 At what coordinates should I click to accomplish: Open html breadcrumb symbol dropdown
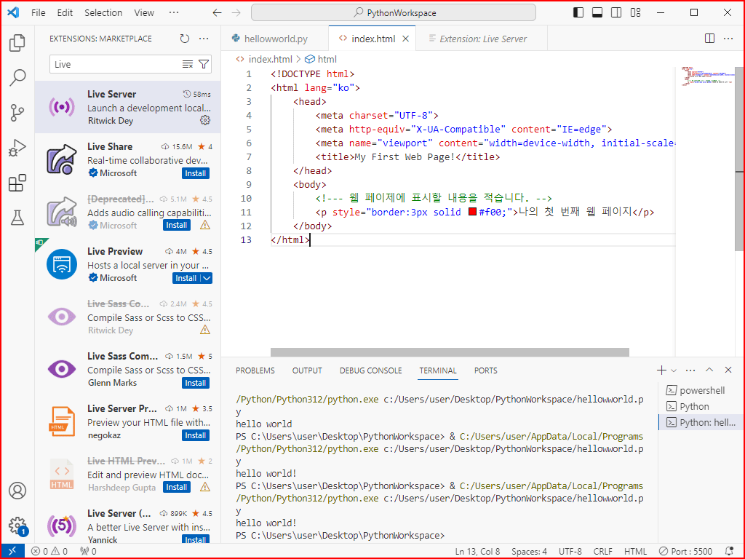pyautogui.click(x=321, y=59)
